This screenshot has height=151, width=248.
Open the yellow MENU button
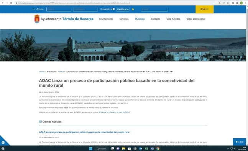point(205,9)
